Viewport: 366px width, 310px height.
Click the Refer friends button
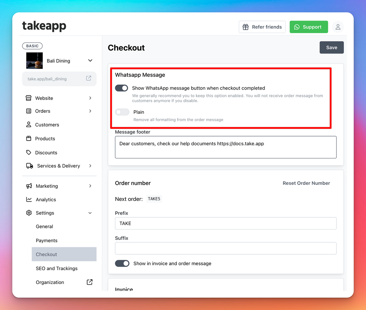[262, 27]
